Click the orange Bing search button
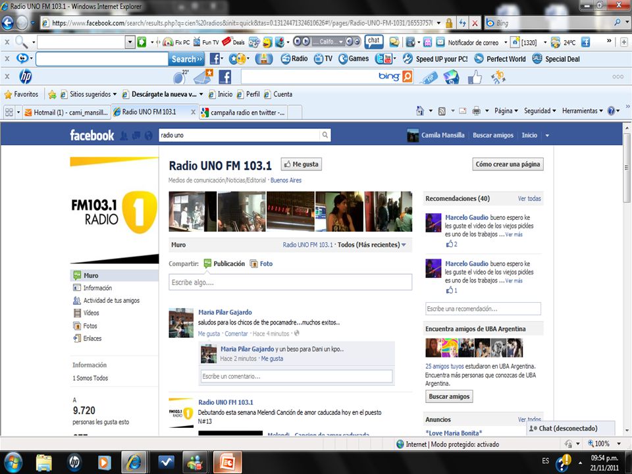Screen dimensions: 632x474 (408, 76)
